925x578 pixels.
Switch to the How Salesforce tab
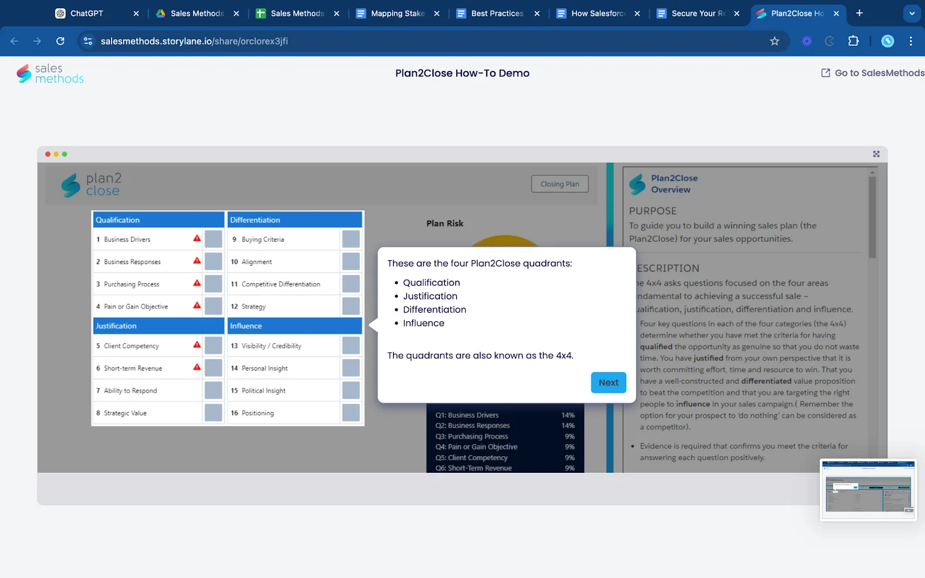(597, 13)
